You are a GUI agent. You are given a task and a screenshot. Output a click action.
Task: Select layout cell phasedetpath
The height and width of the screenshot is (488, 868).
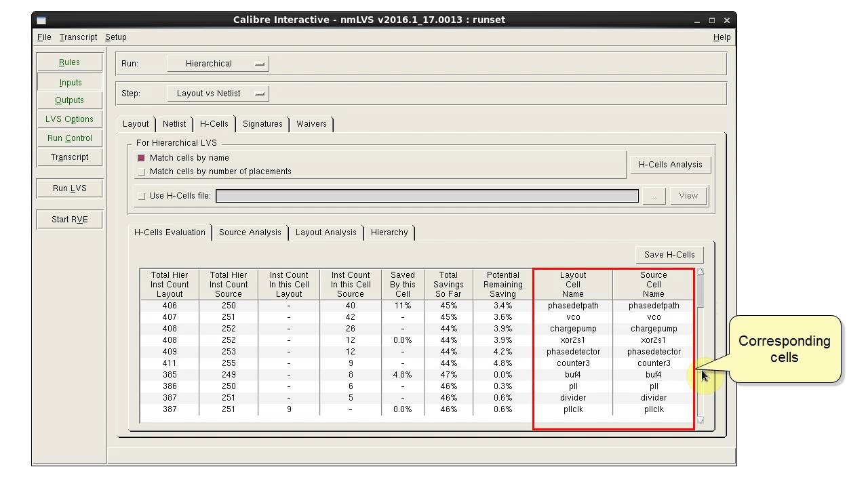click(x=573, y=306)
